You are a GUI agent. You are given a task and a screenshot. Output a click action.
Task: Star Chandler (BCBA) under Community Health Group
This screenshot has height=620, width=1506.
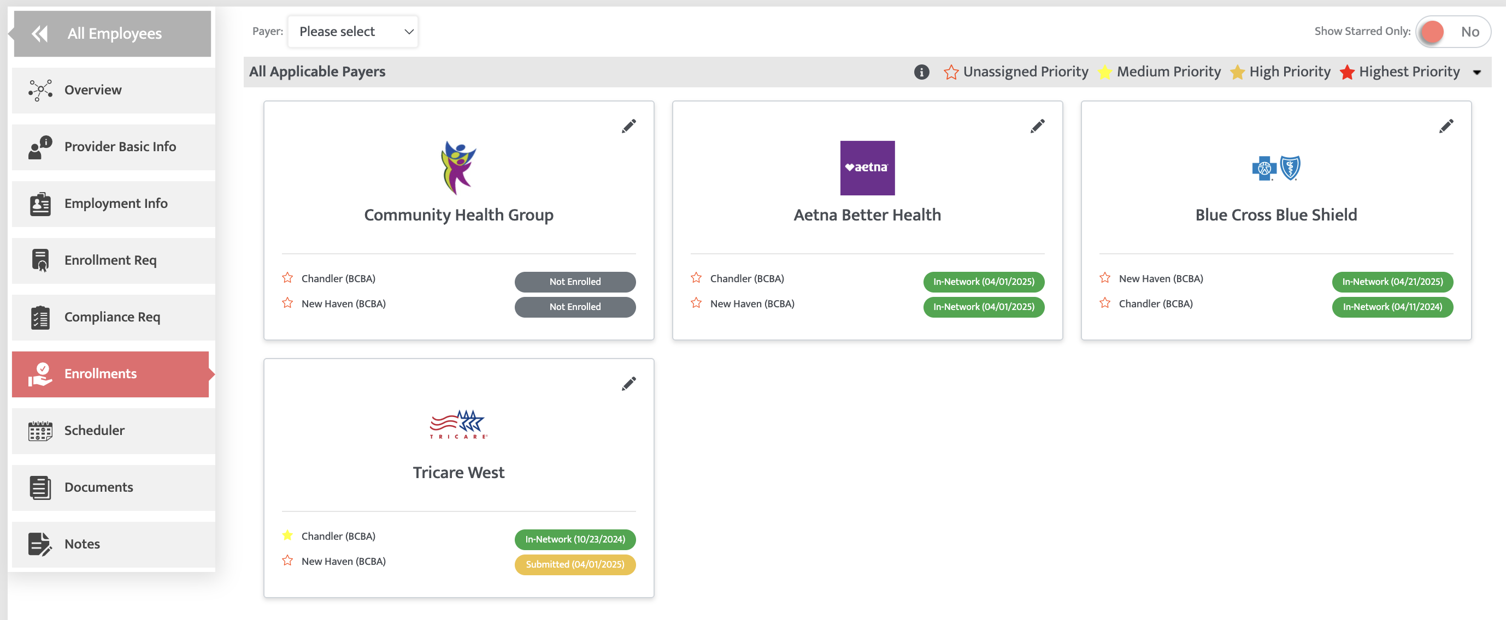pos(287,278)
